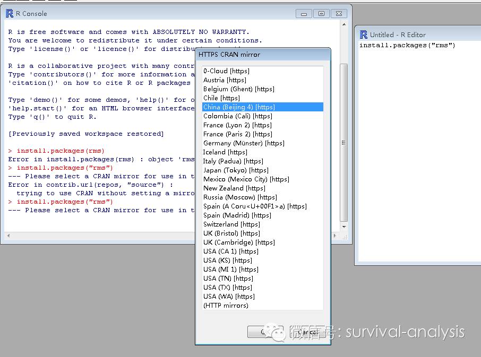
Task: Click the HTTPS CRAN mirror dialog title bar
Action: point(263,55)
